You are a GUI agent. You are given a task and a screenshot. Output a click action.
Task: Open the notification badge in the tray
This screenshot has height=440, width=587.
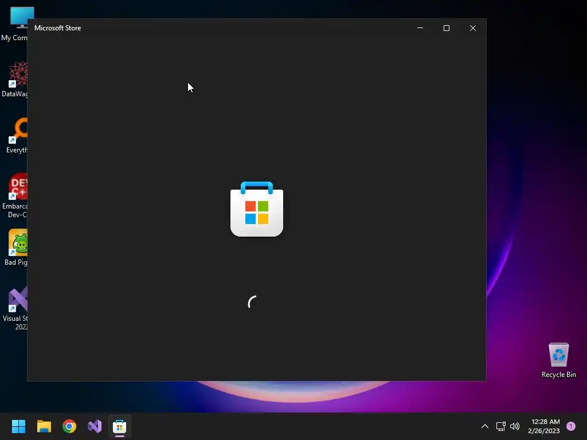[x=571, y=426]
